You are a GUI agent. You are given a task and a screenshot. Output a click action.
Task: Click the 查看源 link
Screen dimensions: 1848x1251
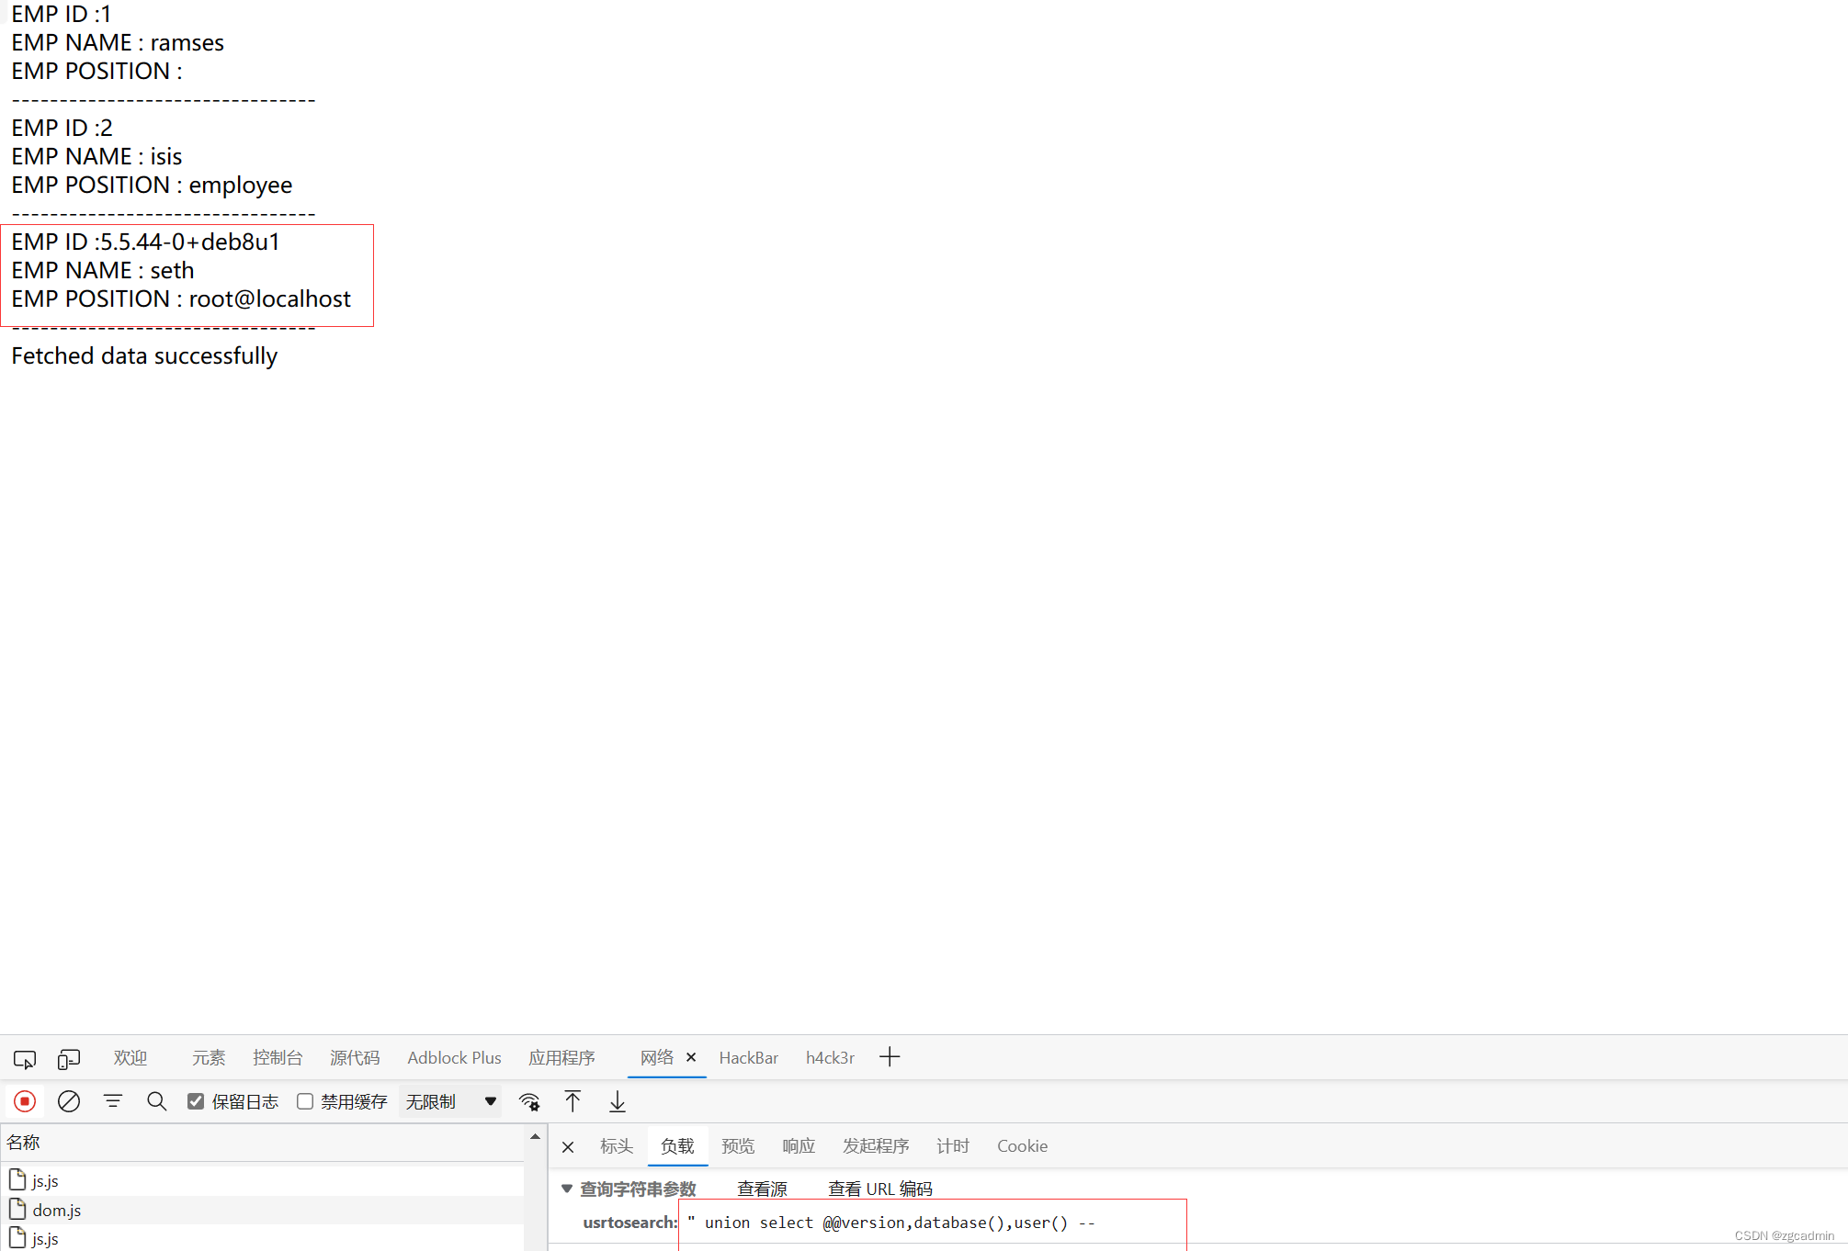click(762, 1189)
